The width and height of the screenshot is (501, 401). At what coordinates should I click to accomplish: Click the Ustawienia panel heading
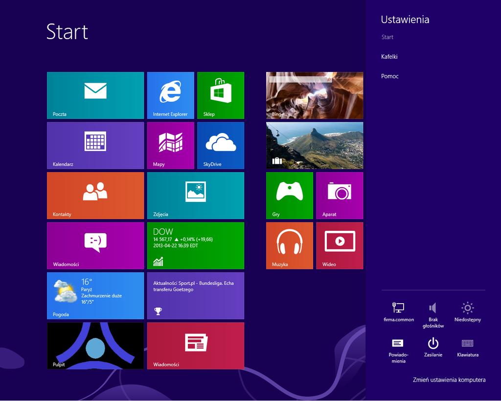(405, 20)
